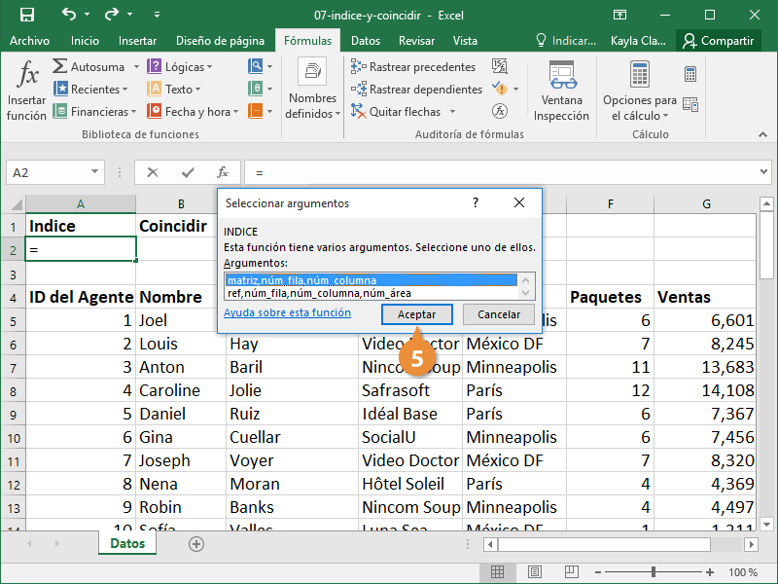Open the Ayuda sobre esta función link

pos(287,313)
